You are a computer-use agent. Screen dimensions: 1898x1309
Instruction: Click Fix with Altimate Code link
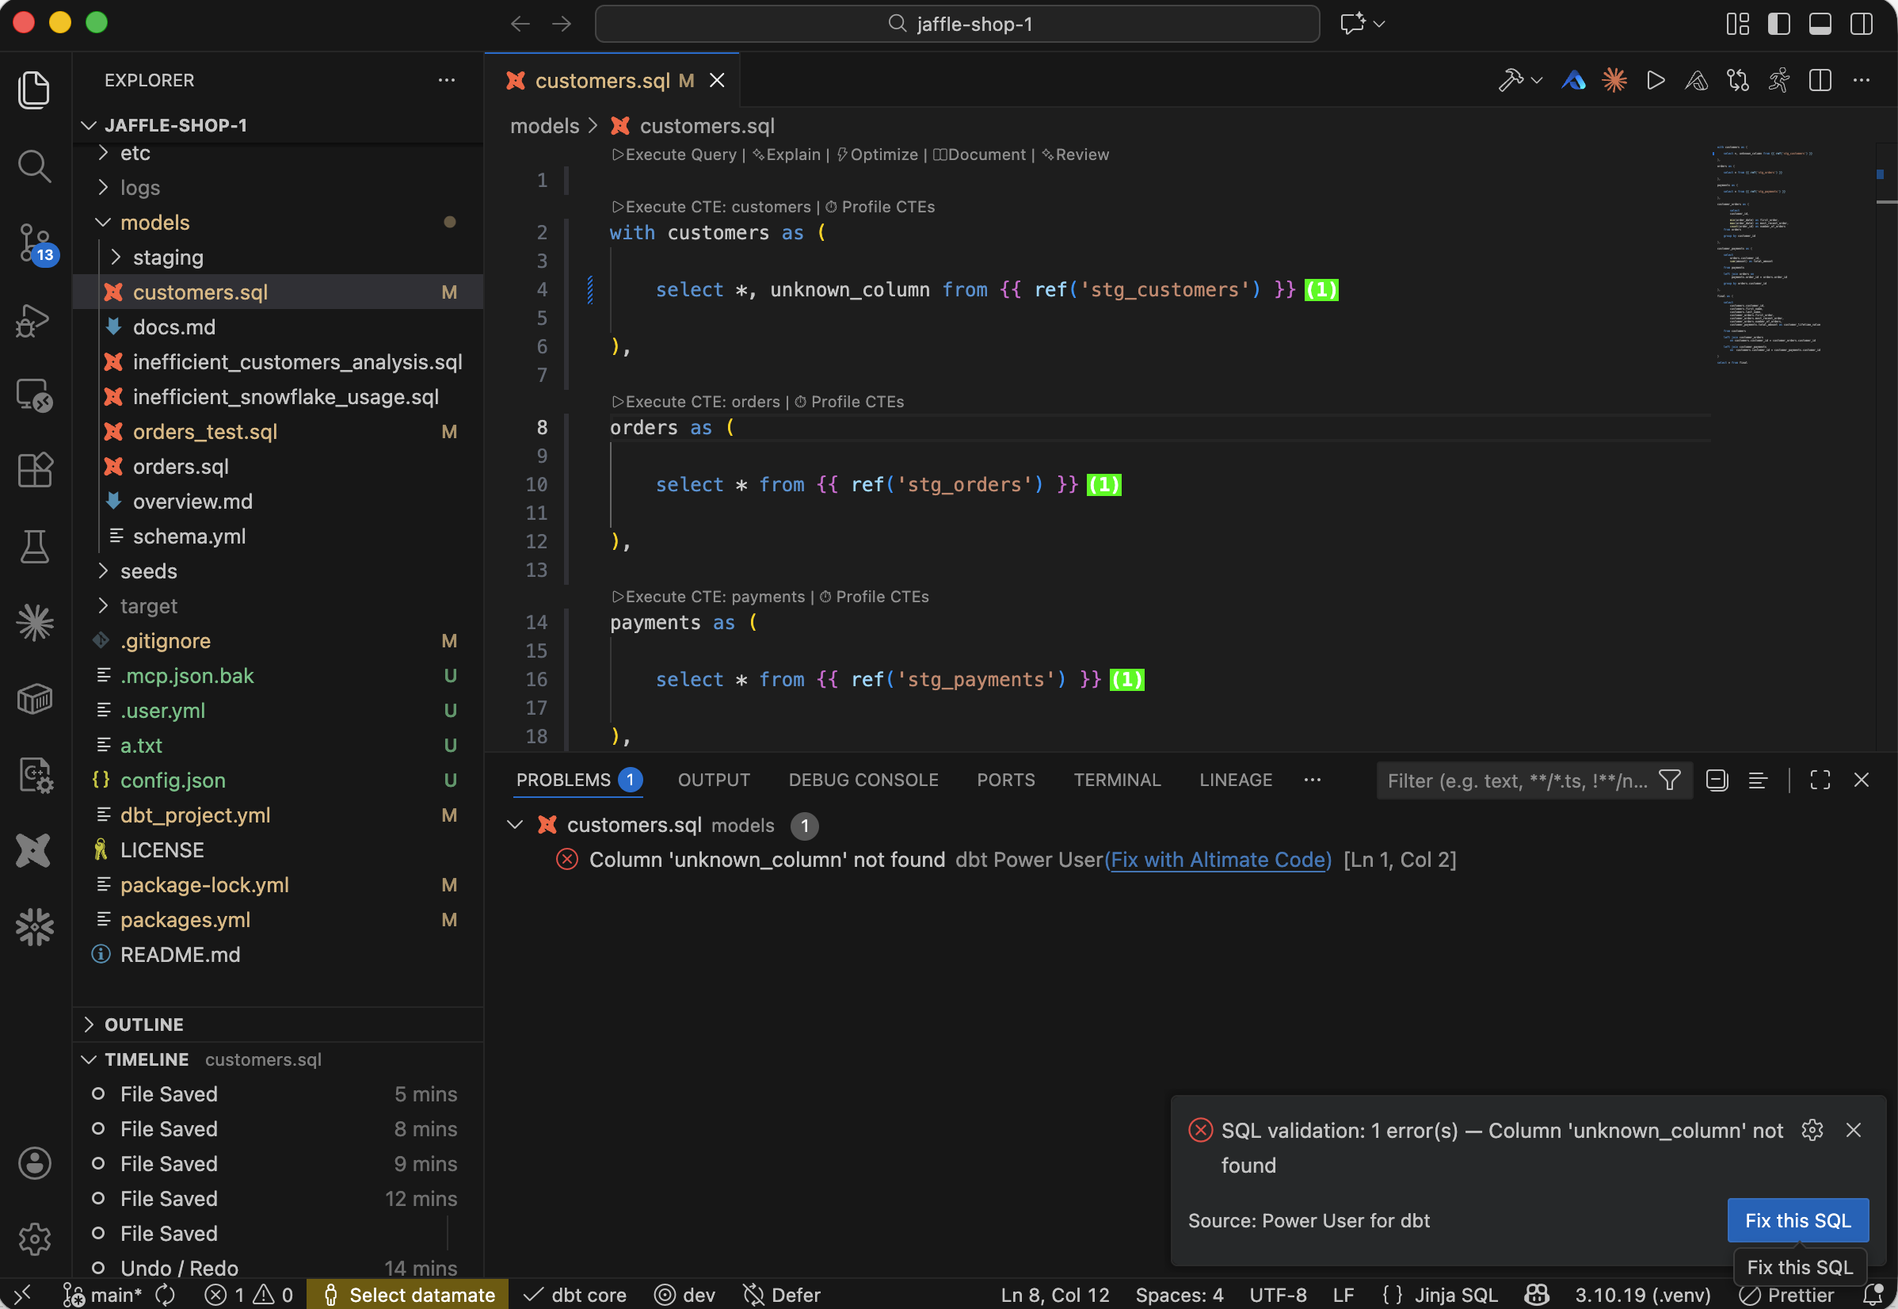click(x=1218, y=860)
